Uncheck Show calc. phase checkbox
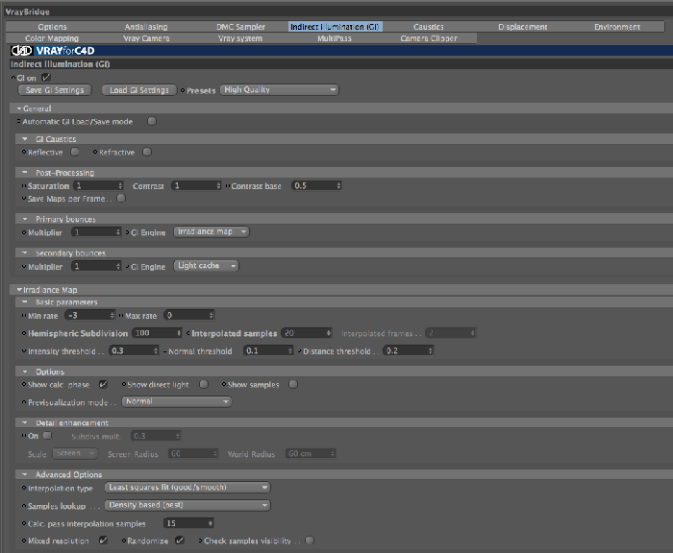 pyautogui.click(x=103, y=384)
